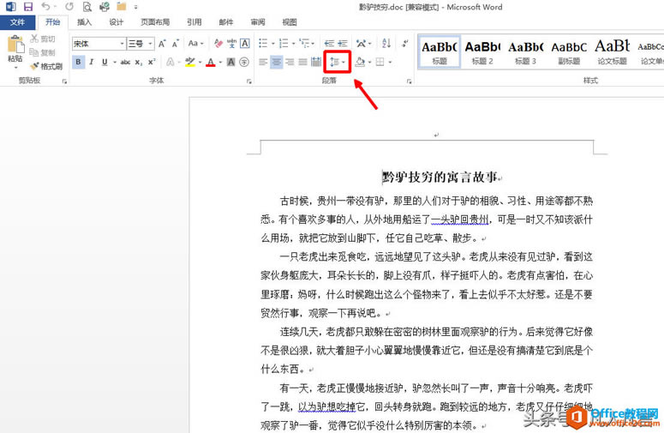Switch to the Design (设计) tab
This screenshot has height=433, width=664.
(x=116, y=22)
